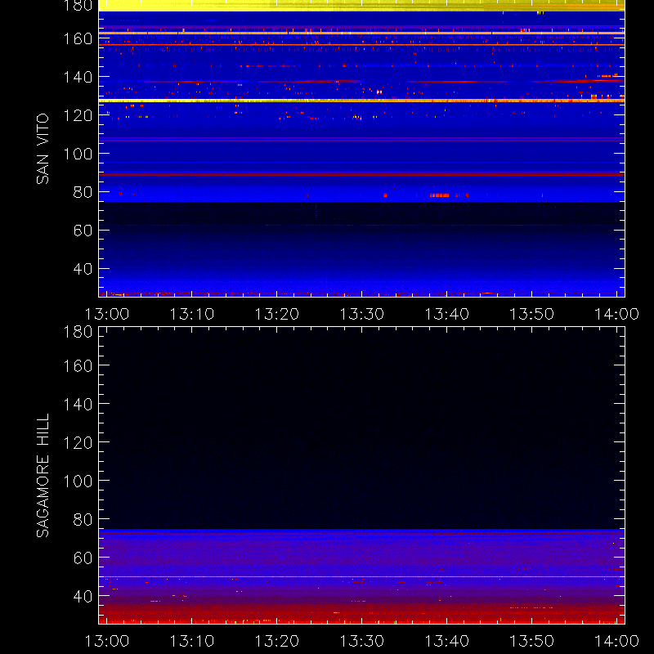Image resolution: width=654 pixels, height=654 pixels.
Task: Click 13:20 time label under Sagamore Hill plot
Action: (277, 641)
